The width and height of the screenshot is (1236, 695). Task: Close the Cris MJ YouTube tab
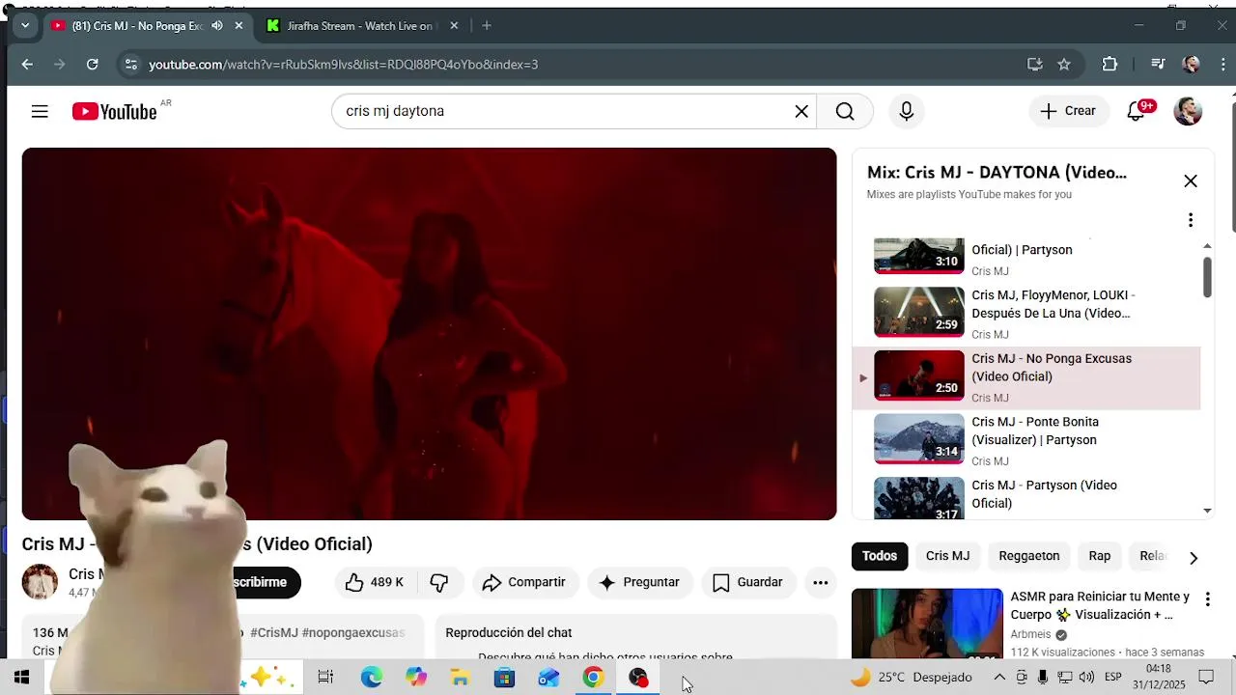[x=239, y=26]
